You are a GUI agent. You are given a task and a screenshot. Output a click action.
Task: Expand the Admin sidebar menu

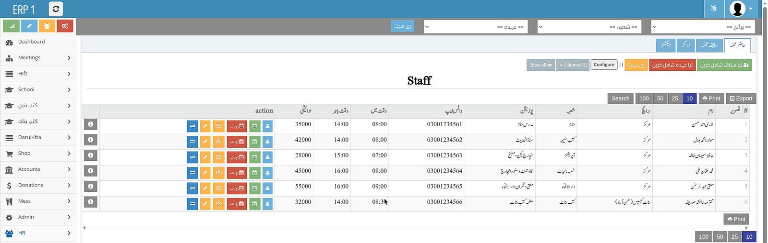coord(38,217)
